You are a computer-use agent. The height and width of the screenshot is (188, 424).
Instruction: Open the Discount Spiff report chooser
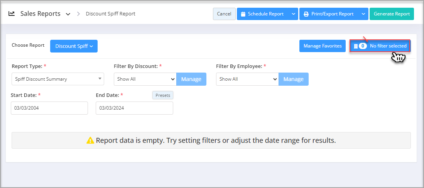tap(74, 46)
